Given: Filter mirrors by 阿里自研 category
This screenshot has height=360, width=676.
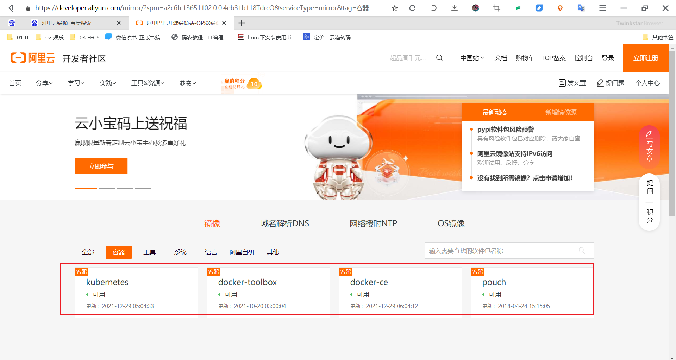Looking at the screenshot, I should point(242,252).
